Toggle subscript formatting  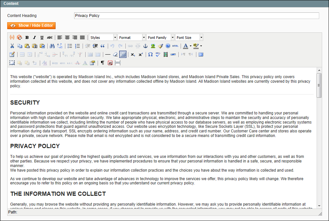point(133,55)
